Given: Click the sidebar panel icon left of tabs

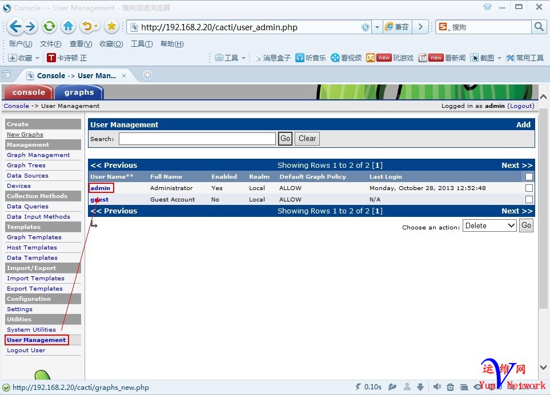Looking at the screenshot, I should pyautogui.click(x=6, y=75).
